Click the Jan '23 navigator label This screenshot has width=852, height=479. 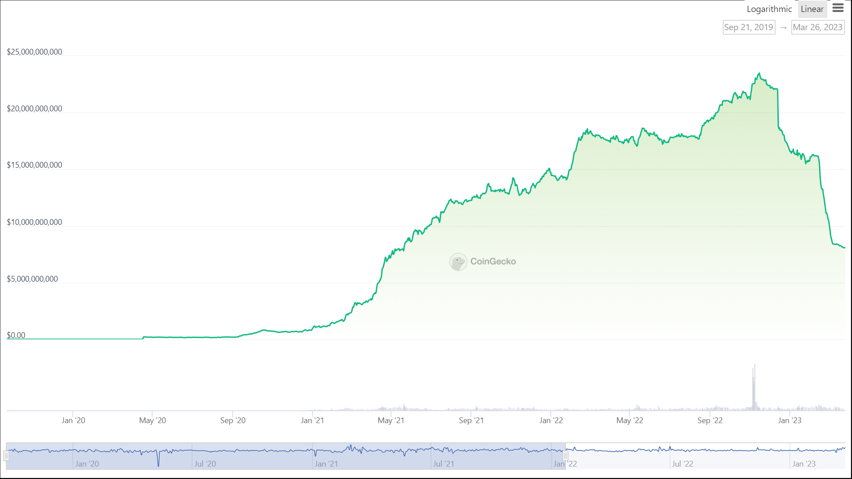(804, 464)
